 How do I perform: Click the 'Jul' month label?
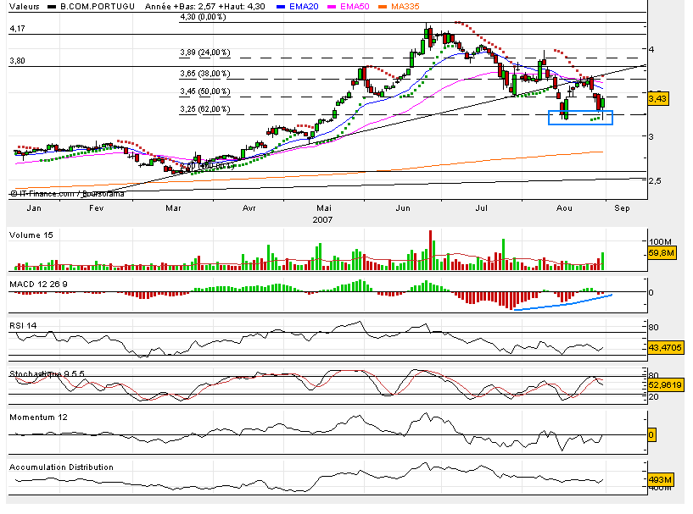481,207
